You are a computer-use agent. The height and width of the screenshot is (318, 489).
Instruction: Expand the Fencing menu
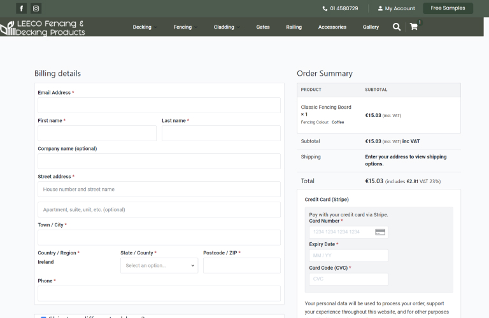pos(183,27)
